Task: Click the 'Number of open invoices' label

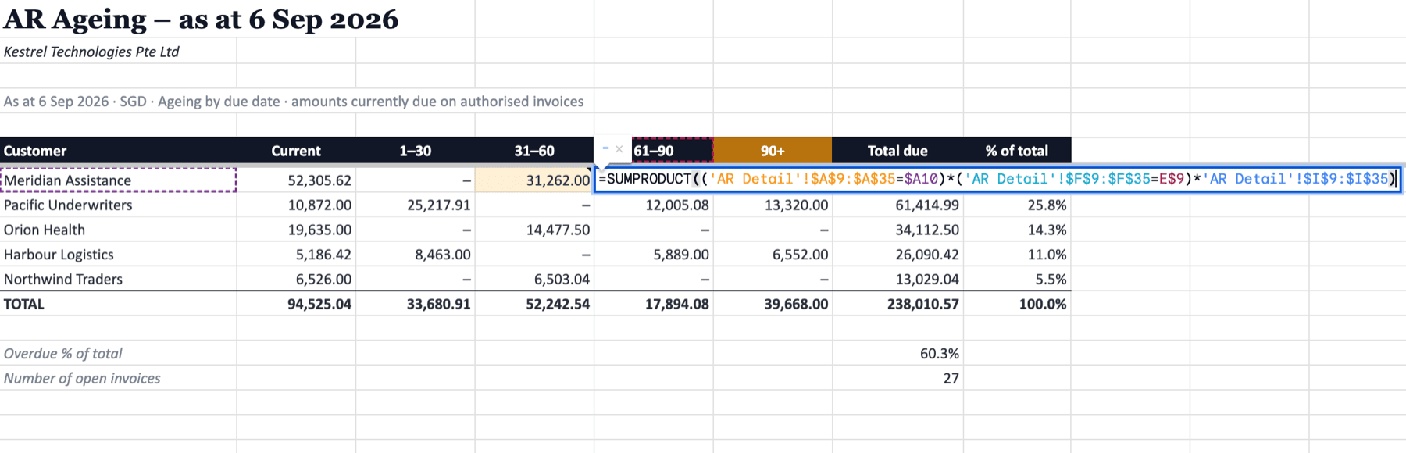Action: (x=118, y=378)
